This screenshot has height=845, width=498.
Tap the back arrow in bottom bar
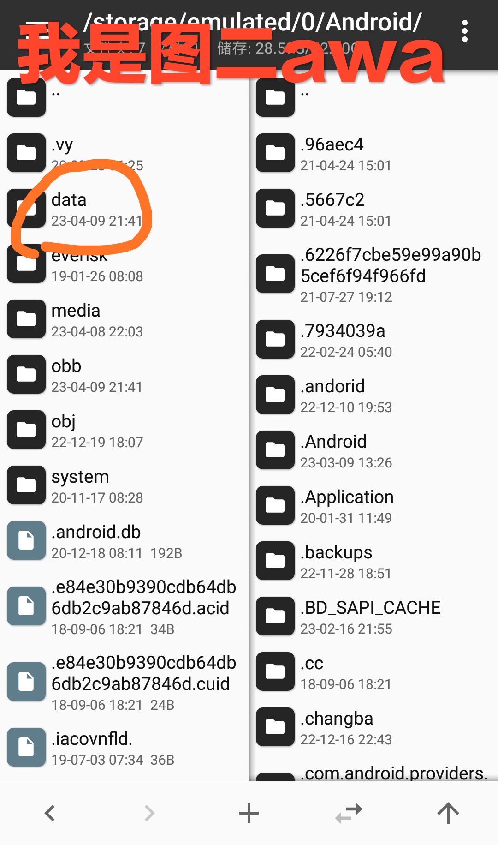(50, 813)
